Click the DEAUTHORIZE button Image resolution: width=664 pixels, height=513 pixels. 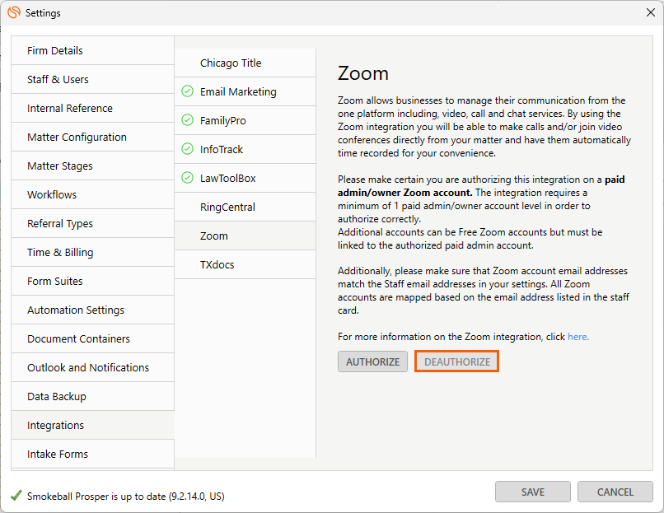point(457,361)
